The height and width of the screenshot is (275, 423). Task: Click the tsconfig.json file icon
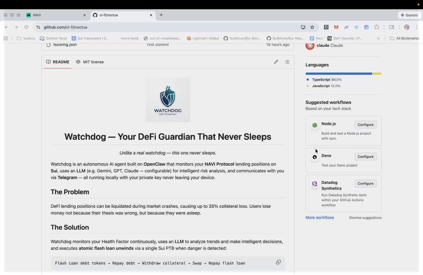48,45
